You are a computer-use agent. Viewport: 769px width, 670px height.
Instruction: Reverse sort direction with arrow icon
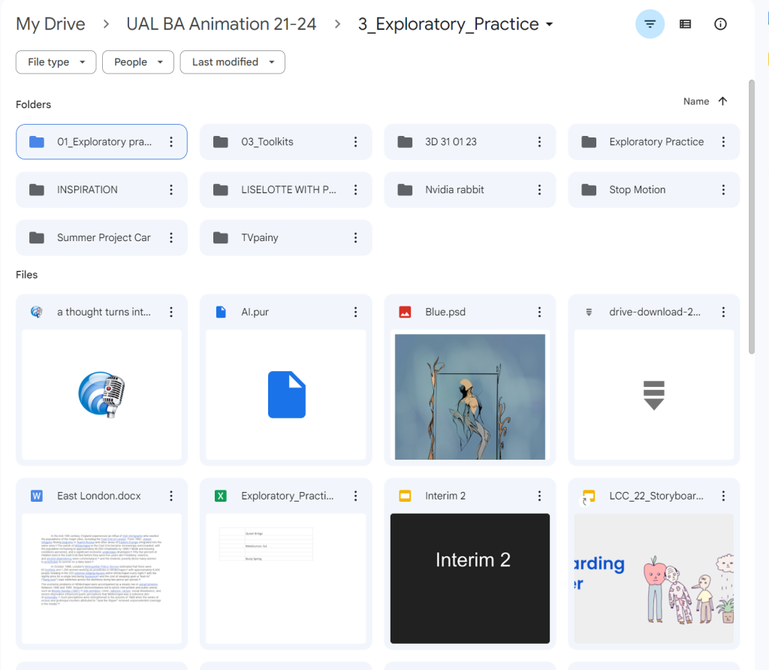coord(722,101)
